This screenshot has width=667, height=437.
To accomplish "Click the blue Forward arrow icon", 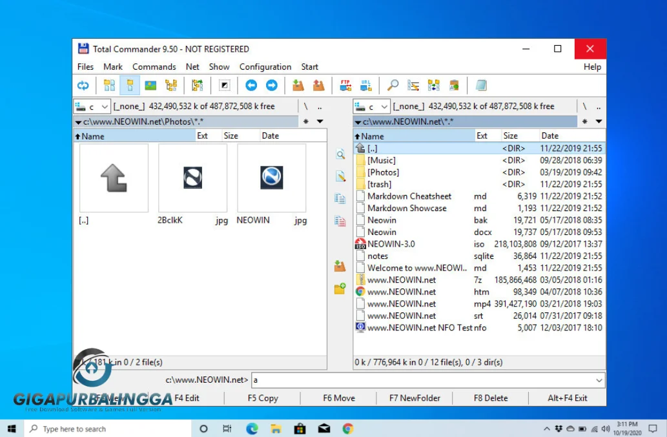I will (272, 85).
